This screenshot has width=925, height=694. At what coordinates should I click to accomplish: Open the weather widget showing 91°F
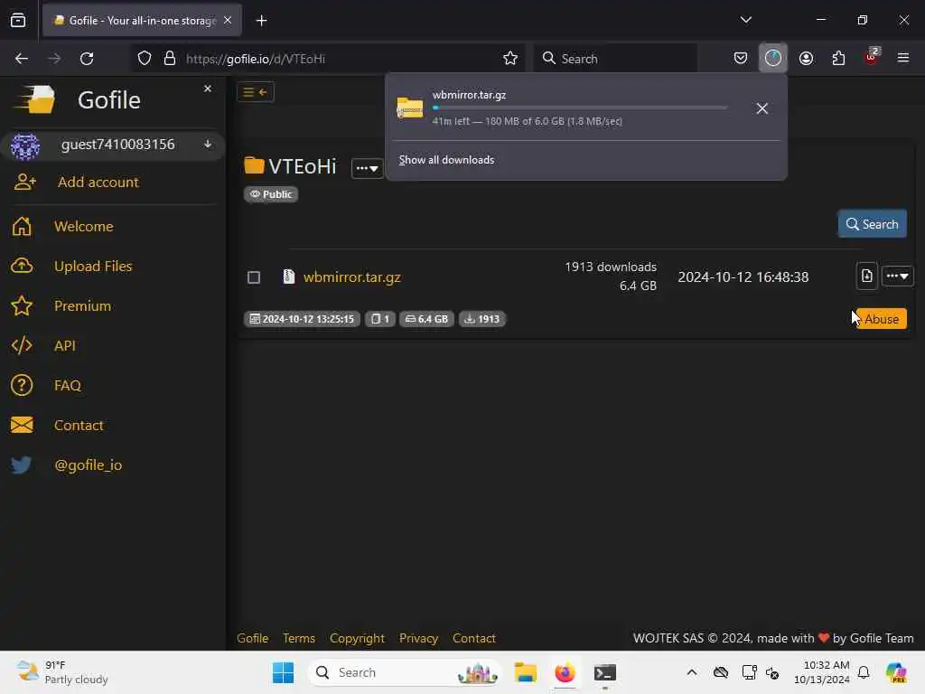point(62,672)
